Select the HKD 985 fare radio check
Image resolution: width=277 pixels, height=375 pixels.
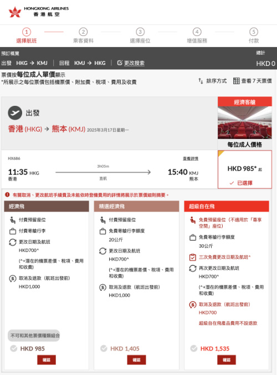(x=14, y=348)
